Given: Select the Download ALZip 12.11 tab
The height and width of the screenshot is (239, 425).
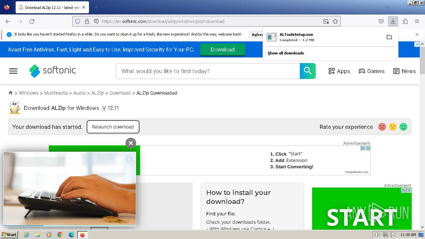Looking at the screenshot, I should tap(52, 7).
